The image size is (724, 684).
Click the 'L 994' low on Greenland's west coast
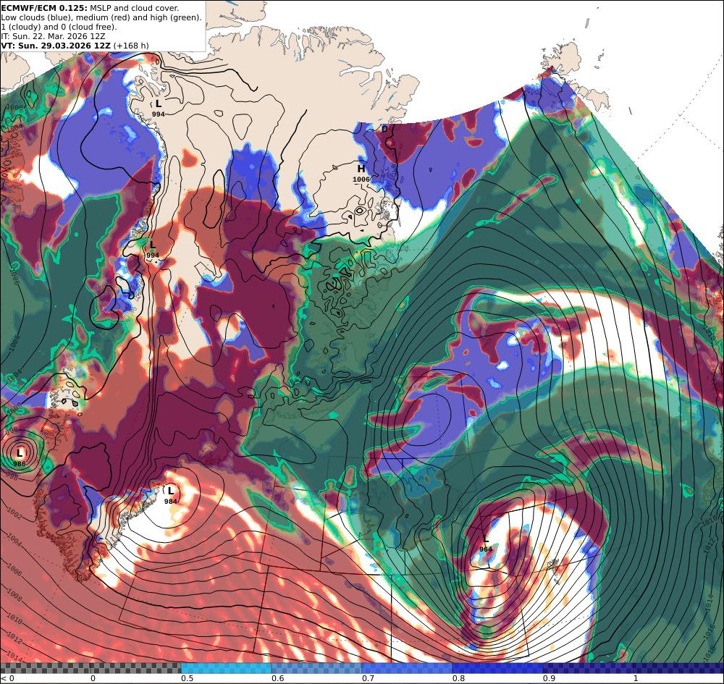point(152,249)
